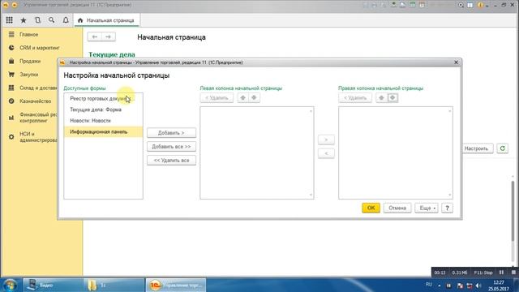The width and height of the screenshot is (519, 292).
Task: Expand Еще dropdown menu
Action: pyautogui.click(x=427, y=208)
